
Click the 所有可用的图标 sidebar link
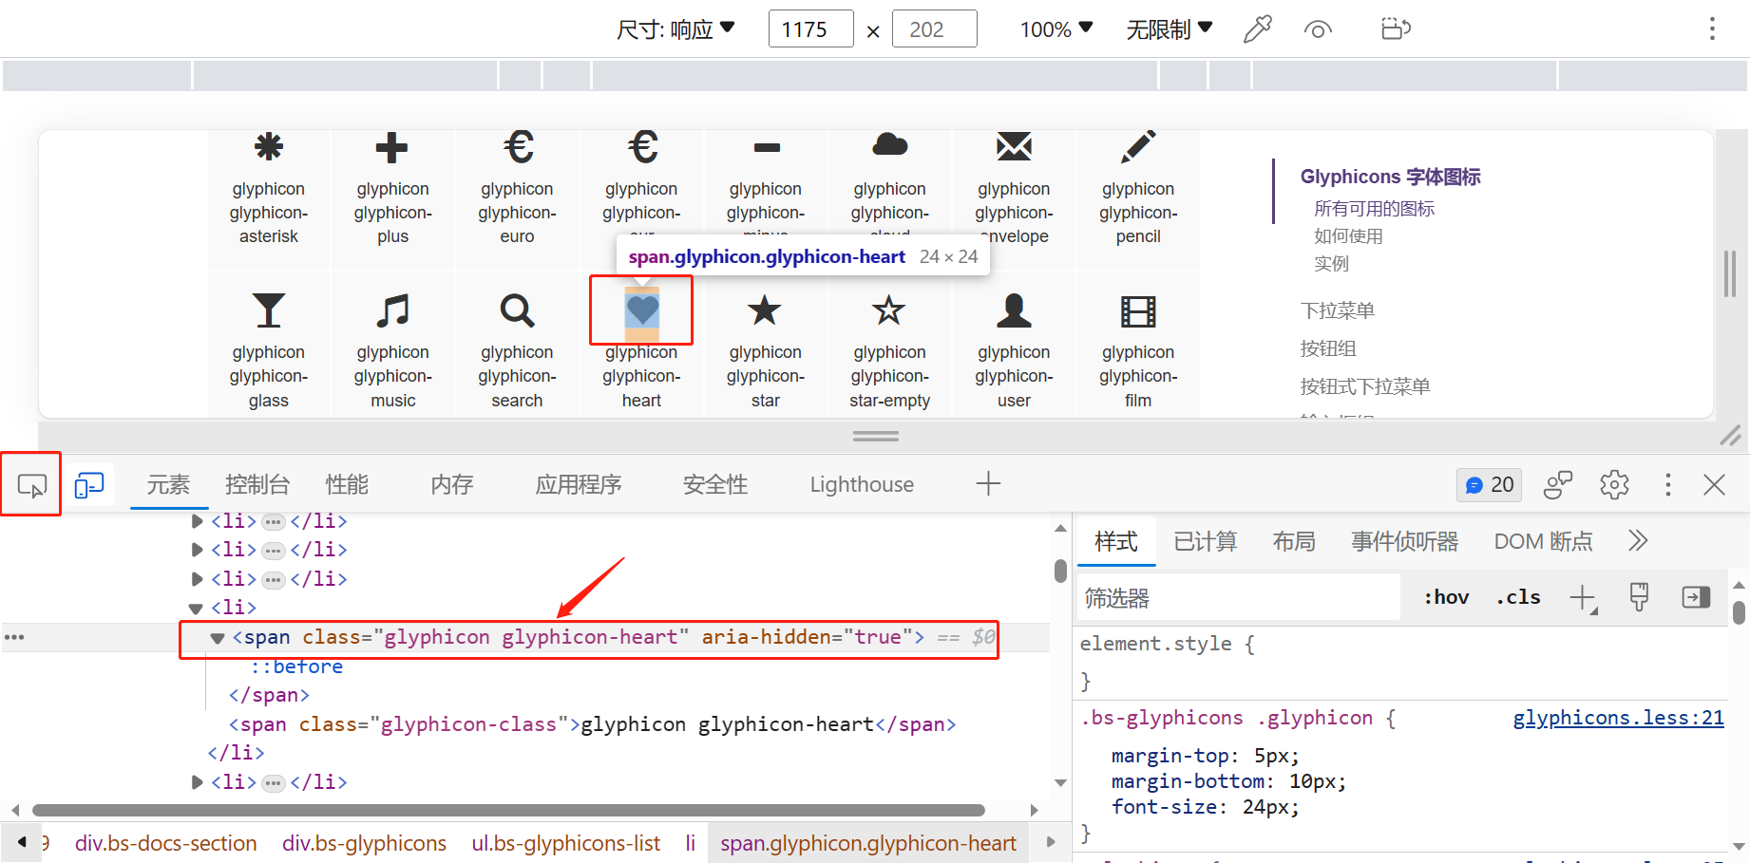click(1374, 209)
